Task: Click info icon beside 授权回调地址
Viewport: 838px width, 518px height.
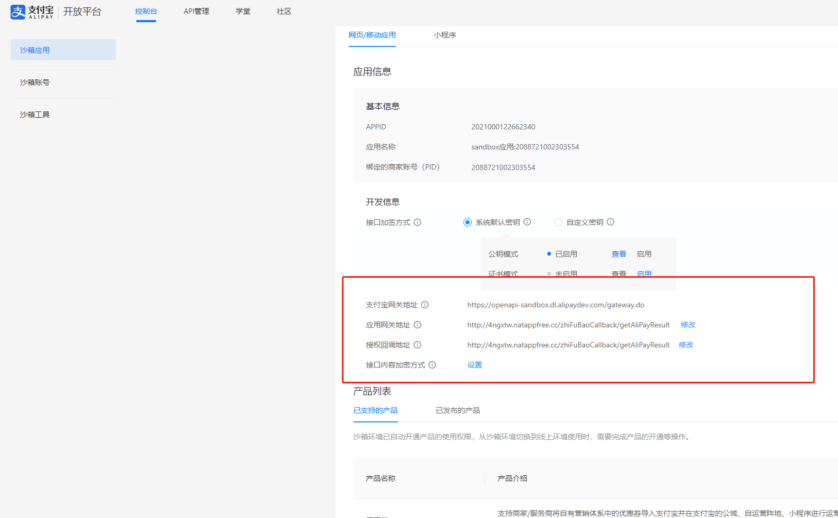Action: (x=417, y=345)
